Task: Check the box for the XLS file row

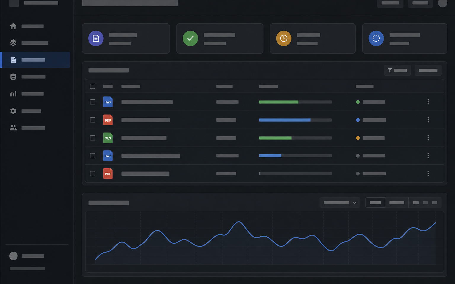Action: tap(92, 138)
